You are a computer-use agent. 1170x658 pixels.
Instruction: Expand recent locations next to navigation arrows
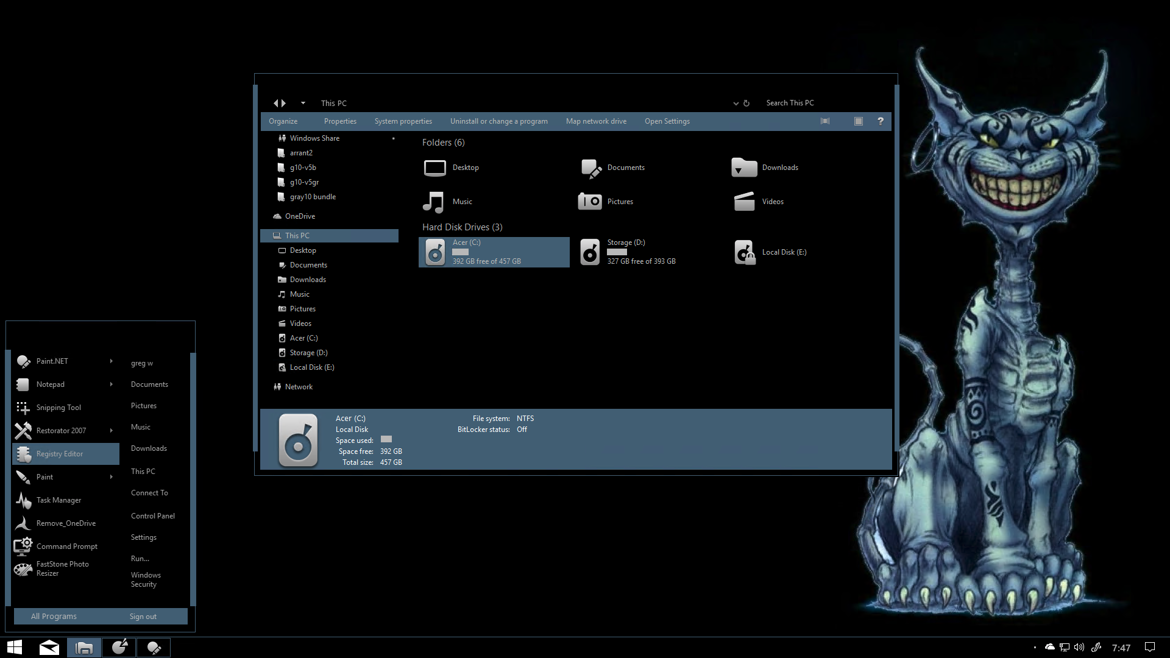click(x=303, y=103)
